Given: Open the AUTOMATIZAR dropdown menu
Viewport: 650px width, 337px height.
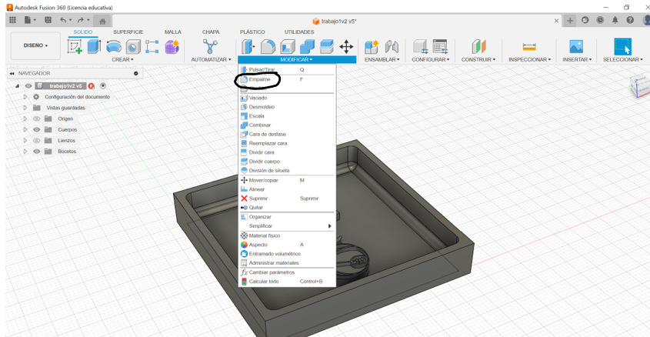Looking at the screenshot, I should pyautogui.click(x=211, y=60).
